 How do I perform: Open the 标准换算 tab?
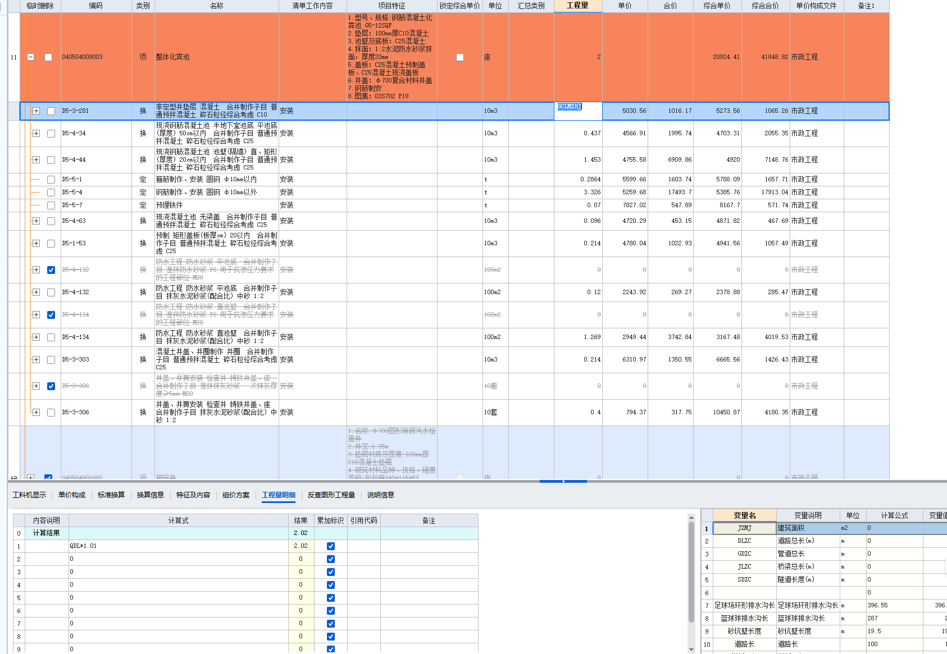111,495
